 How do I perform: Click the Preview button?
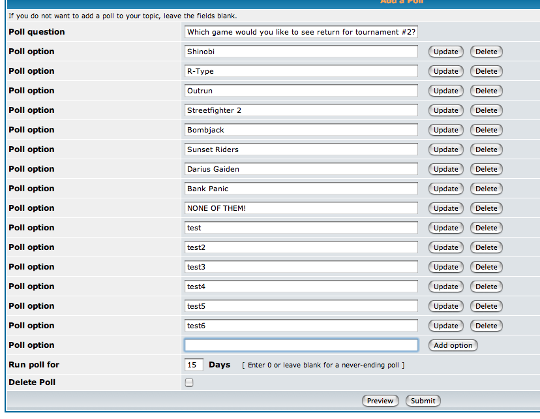tap(380, 401)
